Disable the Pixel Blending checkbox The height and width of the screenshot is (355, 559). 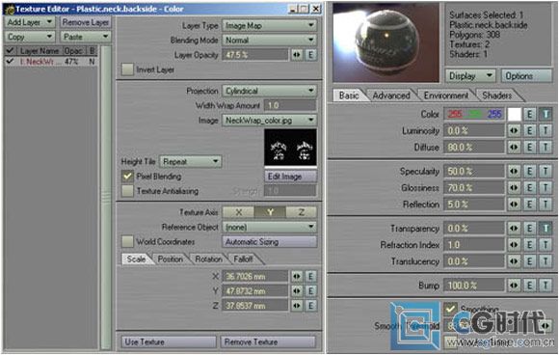[x=127, y=177]
